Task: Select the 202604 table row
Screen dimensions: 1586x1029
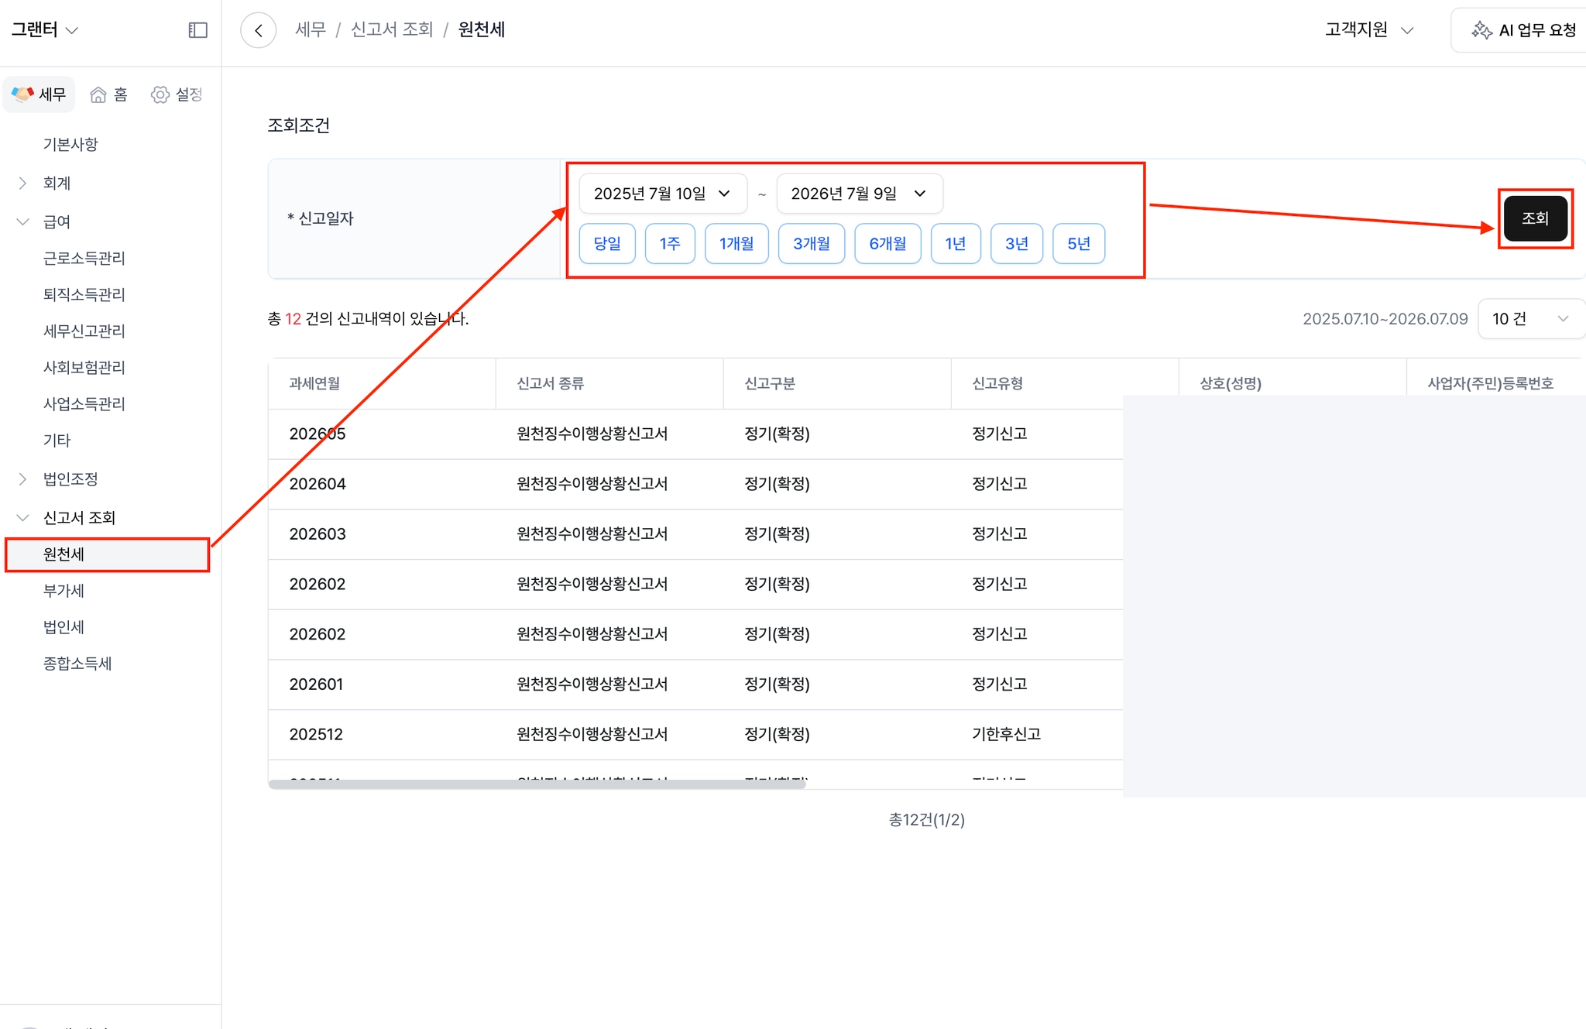Action: coord(695,484)
